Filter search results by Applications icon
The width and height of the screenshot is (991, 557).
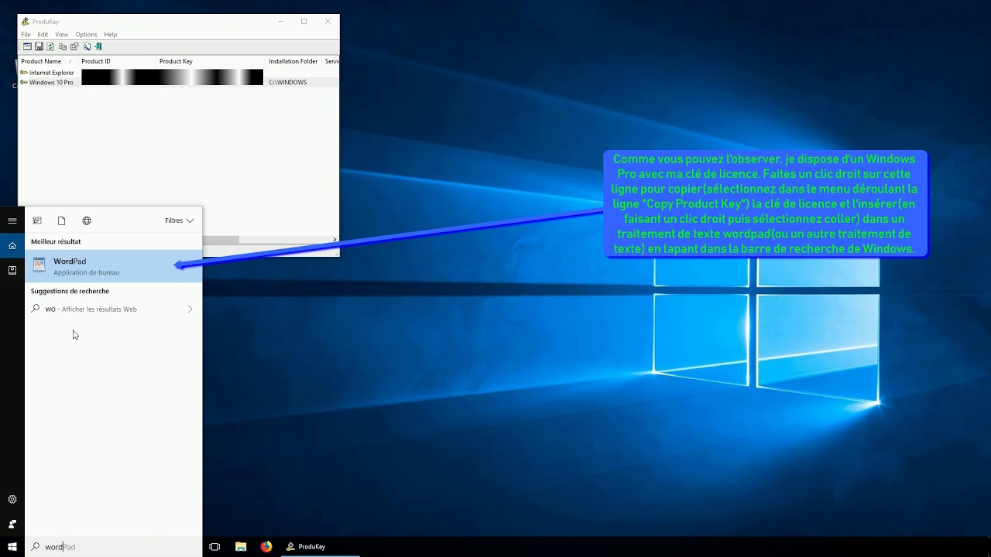click(x=37, y=220)
